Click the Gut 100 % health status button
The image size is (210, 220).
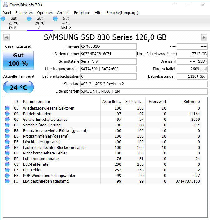(x=18, y=60)
